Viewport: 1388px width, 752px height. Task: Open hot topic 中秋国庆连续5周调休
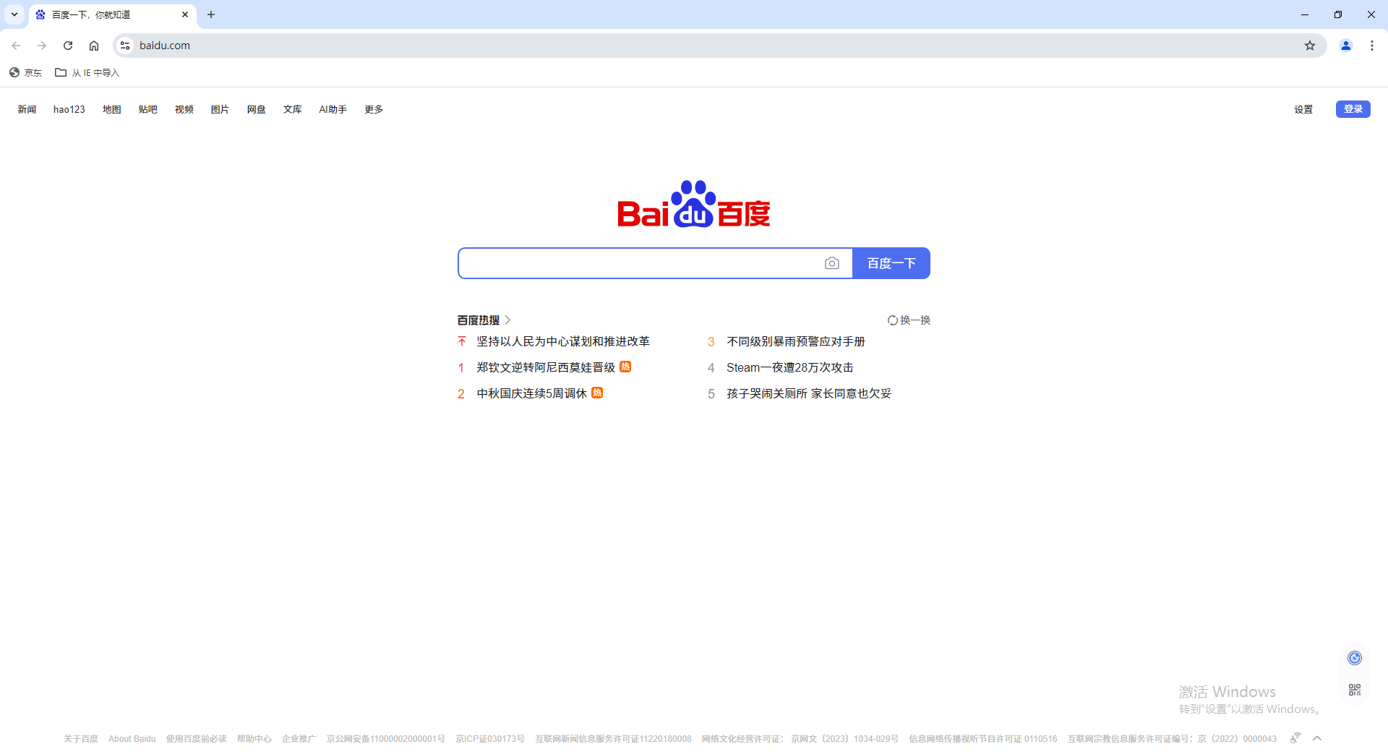[x=531, y=393]
